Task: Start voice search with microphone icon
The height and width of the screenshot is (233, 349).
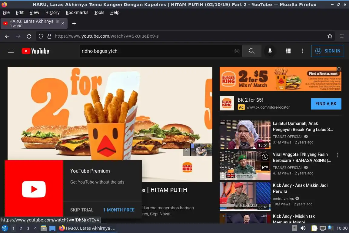Action: pyautogui.click(x=270, y=51)
